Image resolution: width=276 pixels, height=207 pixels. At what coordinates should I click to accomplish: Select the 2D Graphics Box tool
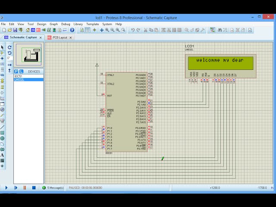point(2,132)
